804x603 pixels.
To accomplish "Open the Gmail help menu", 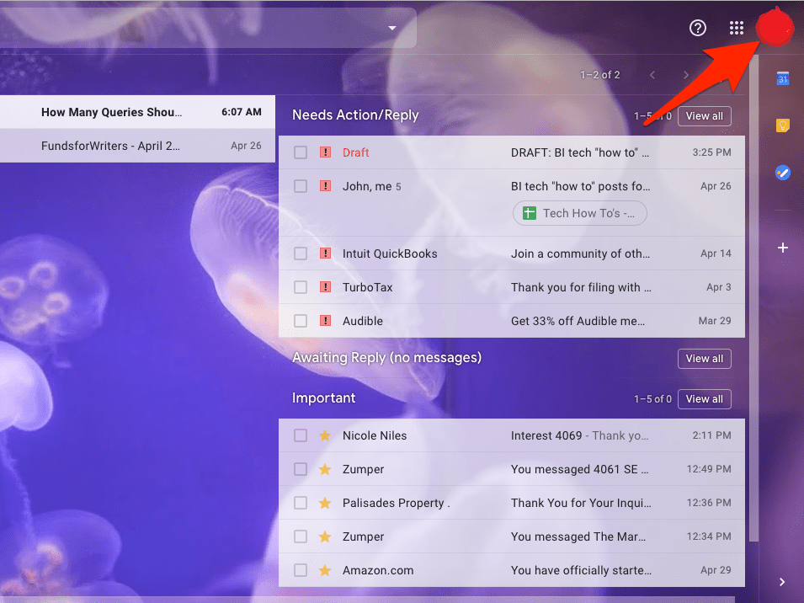I will pos(697,28).
